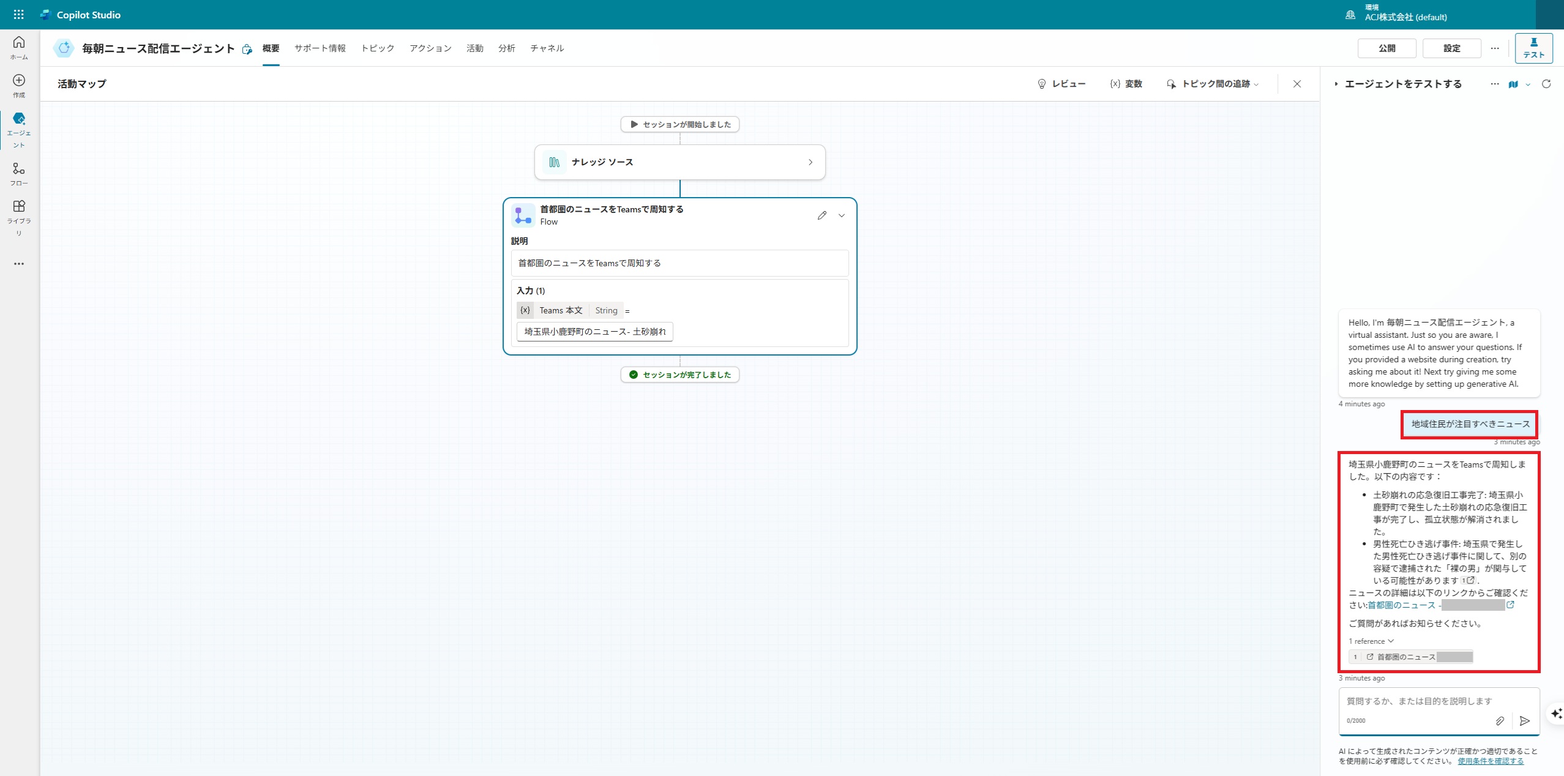1564x776 pixels.
Task: Edit the flow node with pencil icon
Action: [822, 215]
